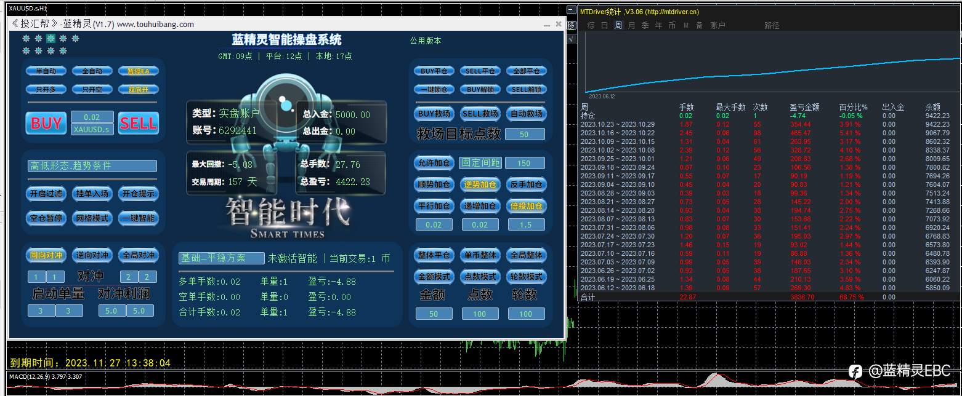Select 反手加仓 reverse add mode
The width and height of the screenshot is (962, 396).
click(x=527, y=184)
